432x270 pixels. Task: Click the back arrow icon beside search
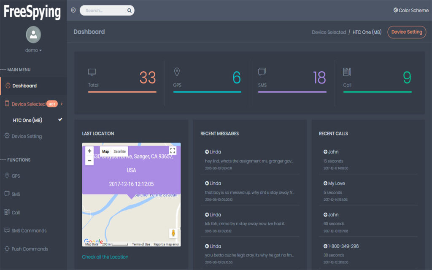[x=73, y=10]
